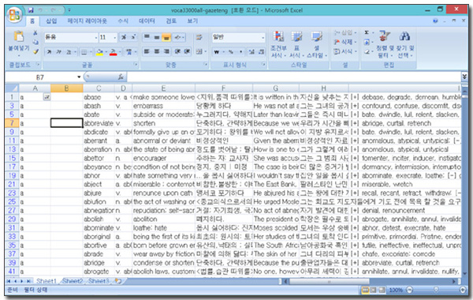Toggle Center horizontal alignment button
Screen dimensions: 473x300
tap(157, 51)
